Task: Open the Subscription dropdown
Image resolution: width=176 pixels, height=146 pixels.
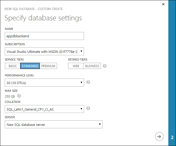Action: click(44, 51)
